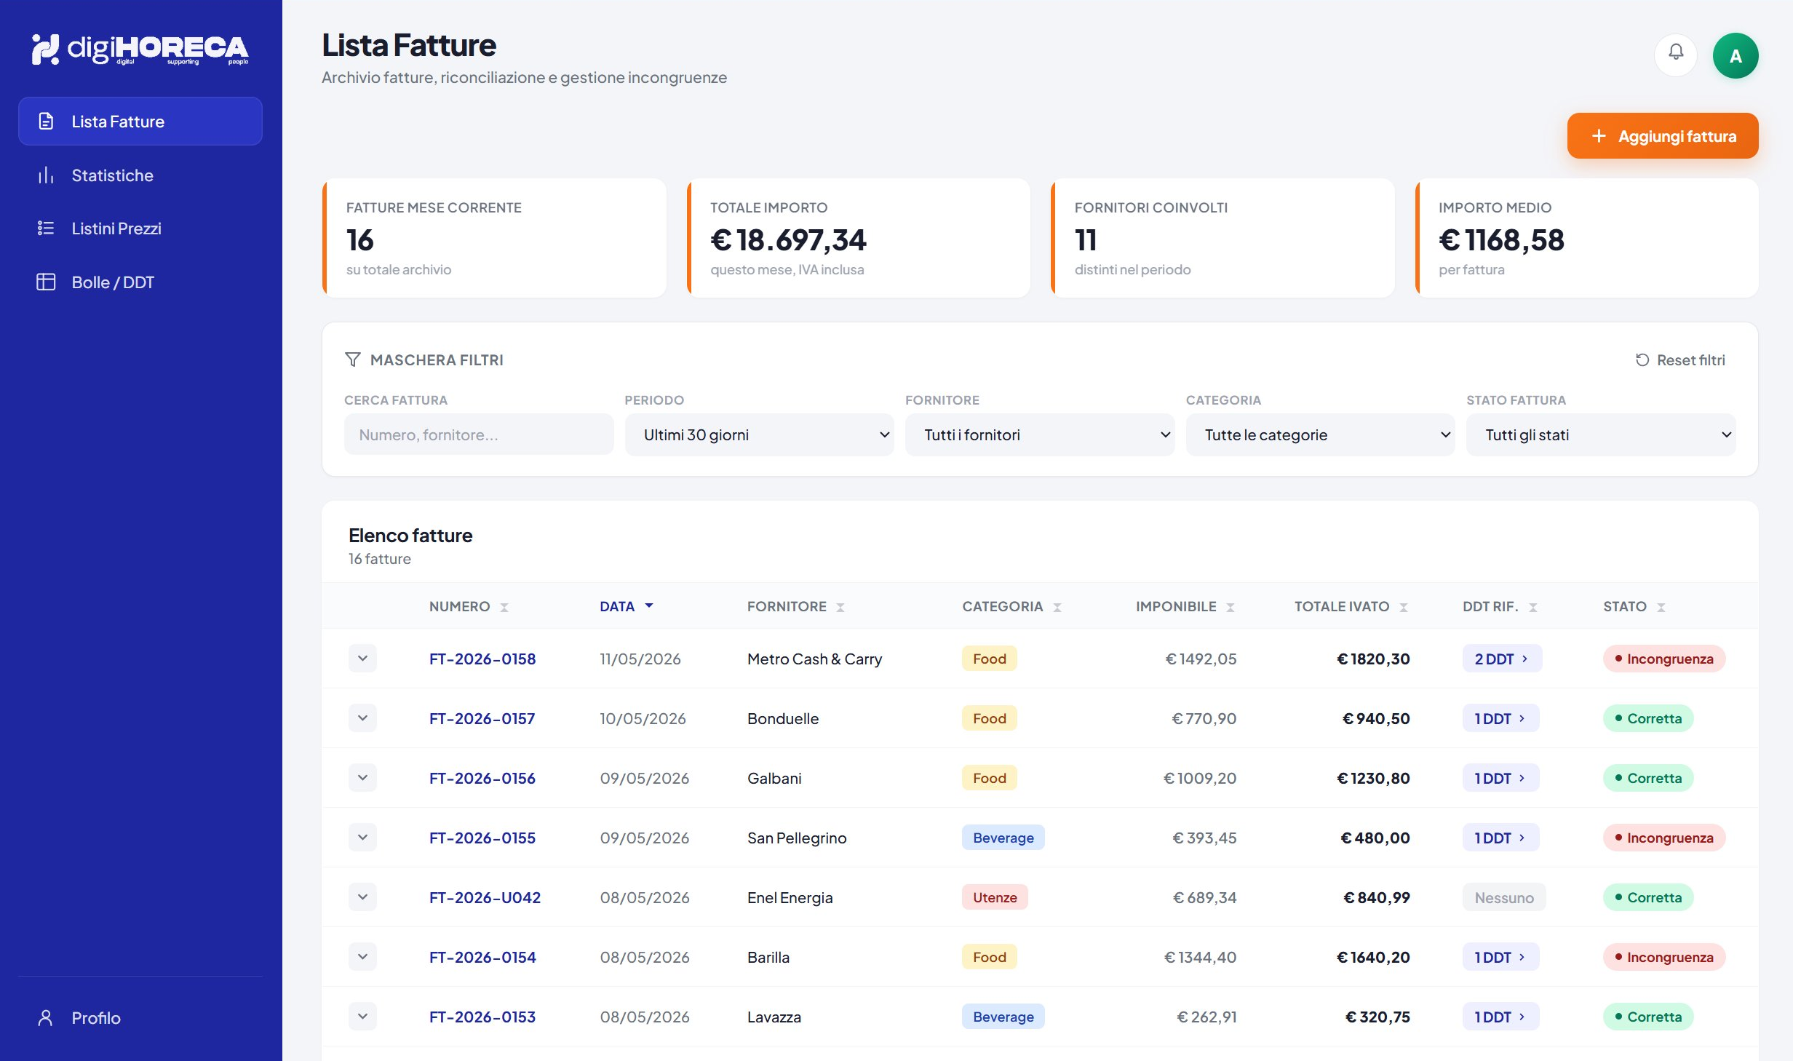Open invoice FT-2026-0158 link
1793x1061 pixels.
pos(482,659)
